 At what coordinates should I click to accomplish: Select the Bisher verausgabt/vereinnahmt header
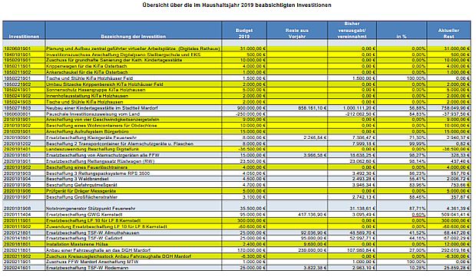tap(352, 31)
